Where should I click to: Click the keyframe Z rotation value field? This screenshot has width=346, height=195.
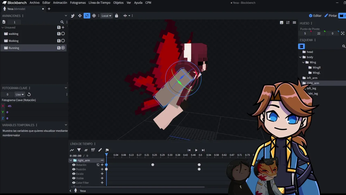point(36,118)
